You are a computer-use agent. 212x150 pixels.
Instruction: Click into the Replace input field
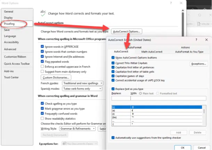(121, 98)
